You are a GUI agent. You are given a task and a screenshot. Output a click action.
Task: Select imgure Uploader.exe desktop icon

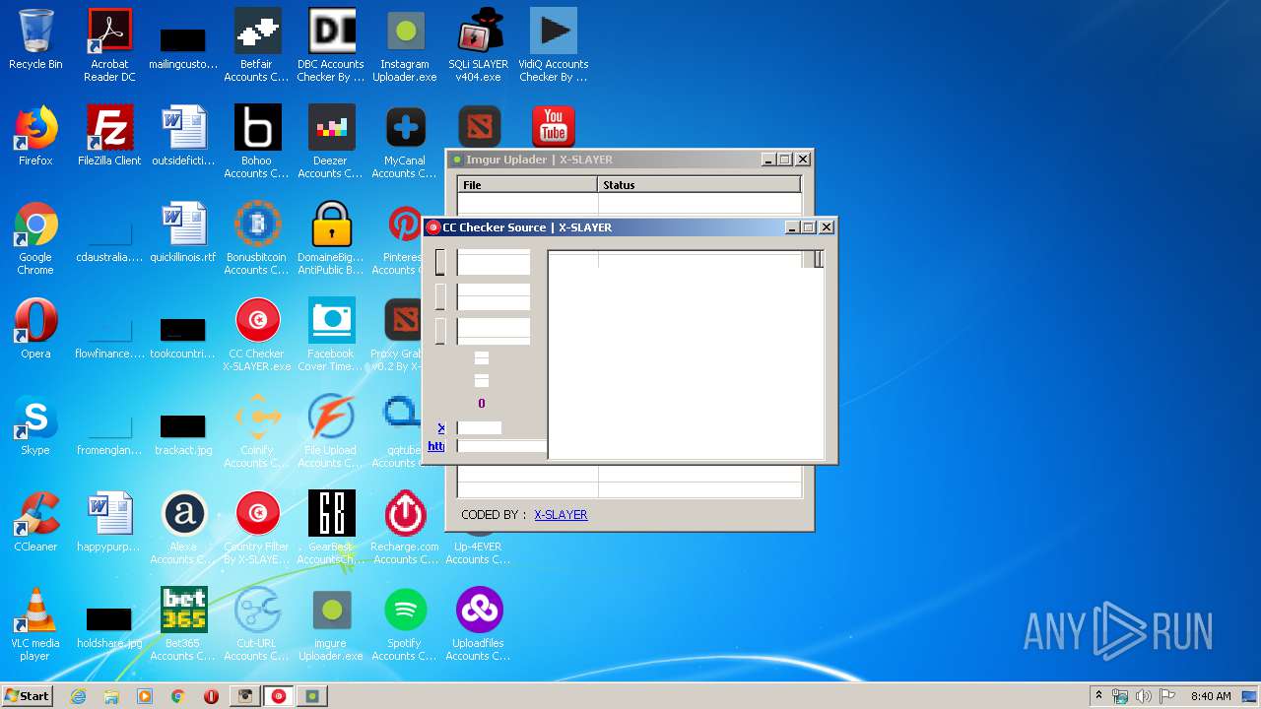[331, 624]
